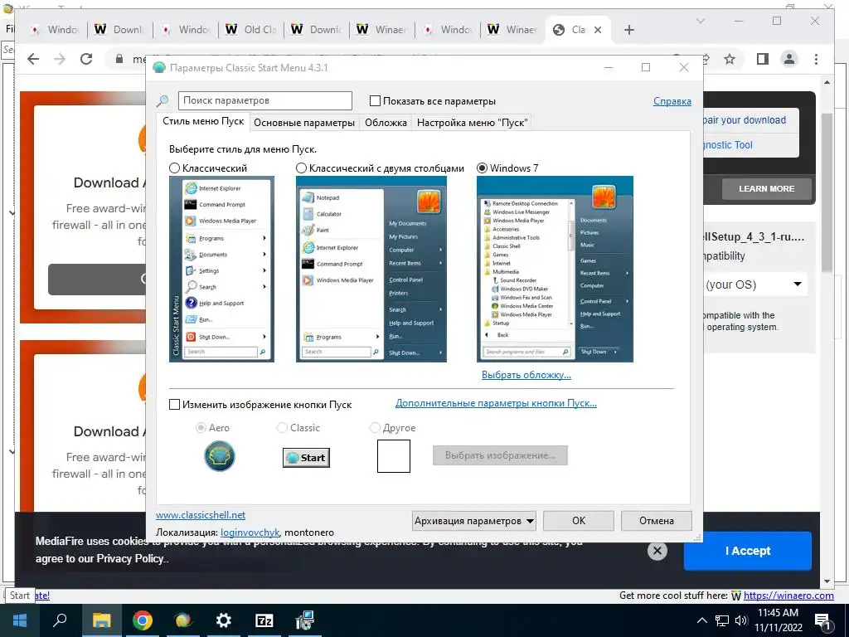Click the Classic Start Menu title bar shell icon
849x637 pixels.
(159, 68)
